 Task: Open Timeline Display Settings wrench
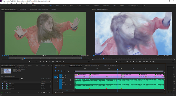(68, 71)
